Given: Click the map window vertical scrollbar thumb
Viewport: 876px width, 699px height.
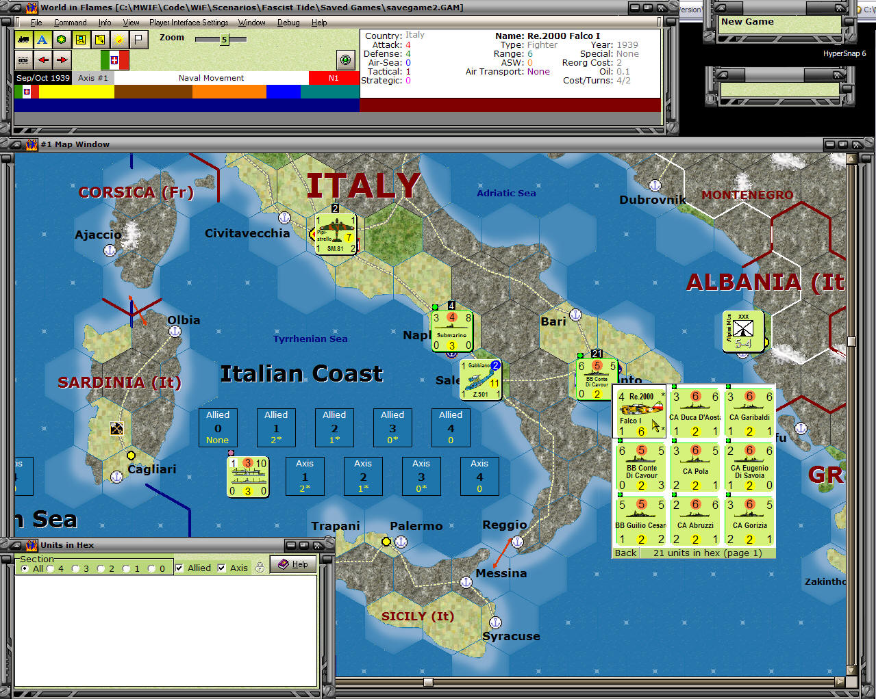Looking at the screenshot, I should tap(852, 341).
